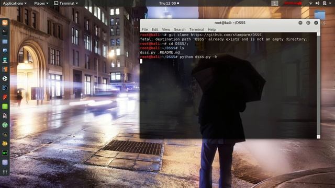This screenshot has width=335, height=188.
Task: Open the white round ball icon in the dock
Action: [5, 79]
